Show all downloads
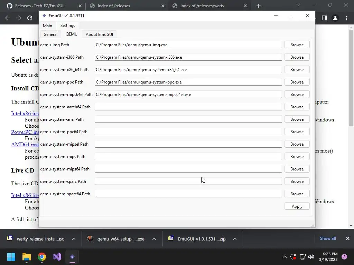The width and height of the screenshot is (354, 265). point(328,238)
